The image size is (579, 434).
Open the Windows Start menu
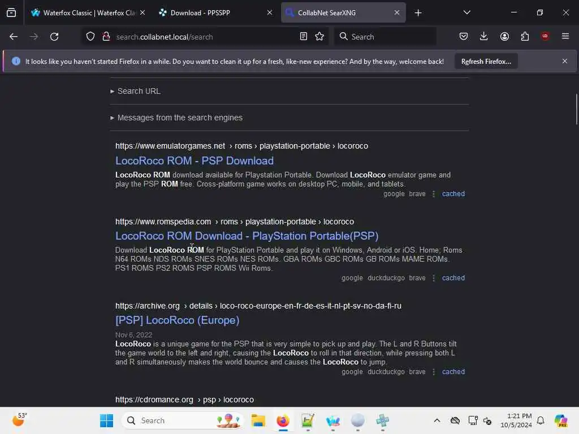(x=106, y=420)
